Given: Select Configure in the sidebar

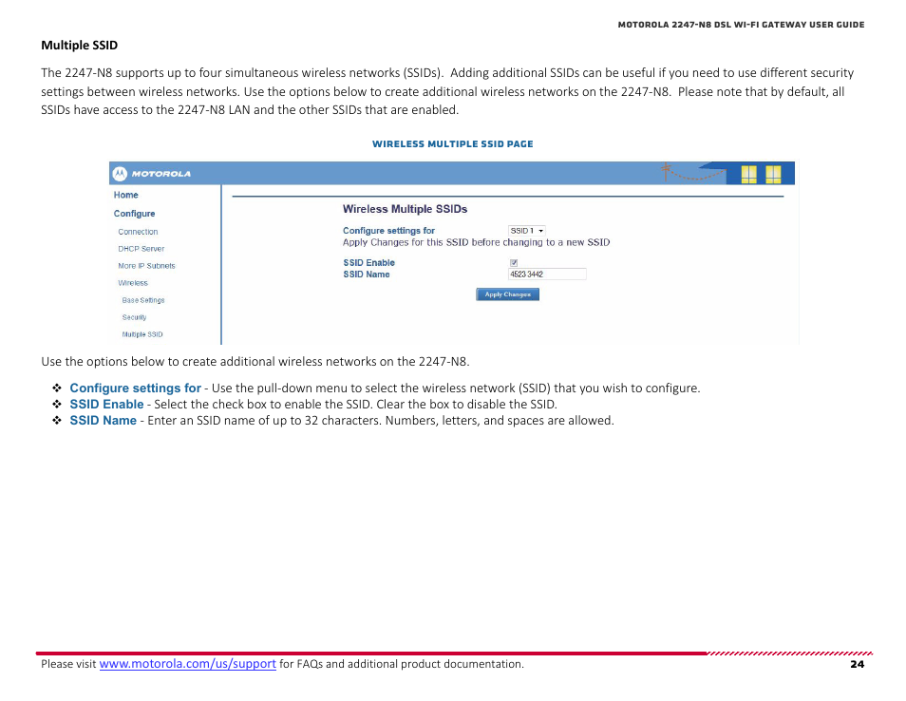Looking at the screenshot, I should [x=134, y=214].
